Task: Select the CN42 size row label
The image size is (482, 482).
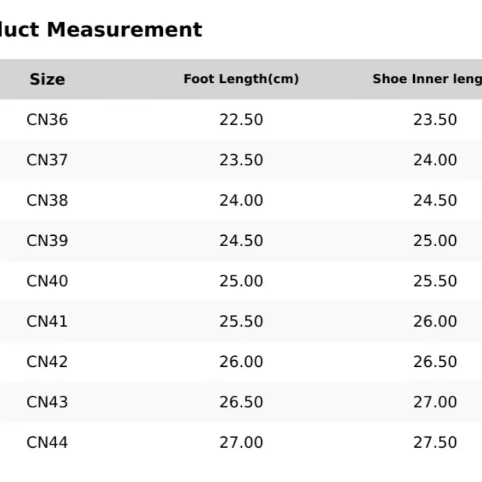Action: tap(47, 361)
